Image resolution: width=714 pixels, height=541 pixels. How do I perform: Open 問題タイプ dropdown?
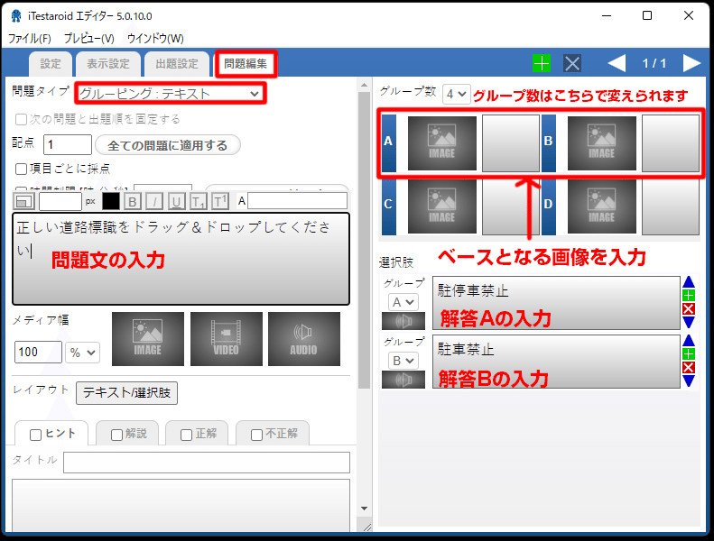pyautogui.click(x=170, y=94)
